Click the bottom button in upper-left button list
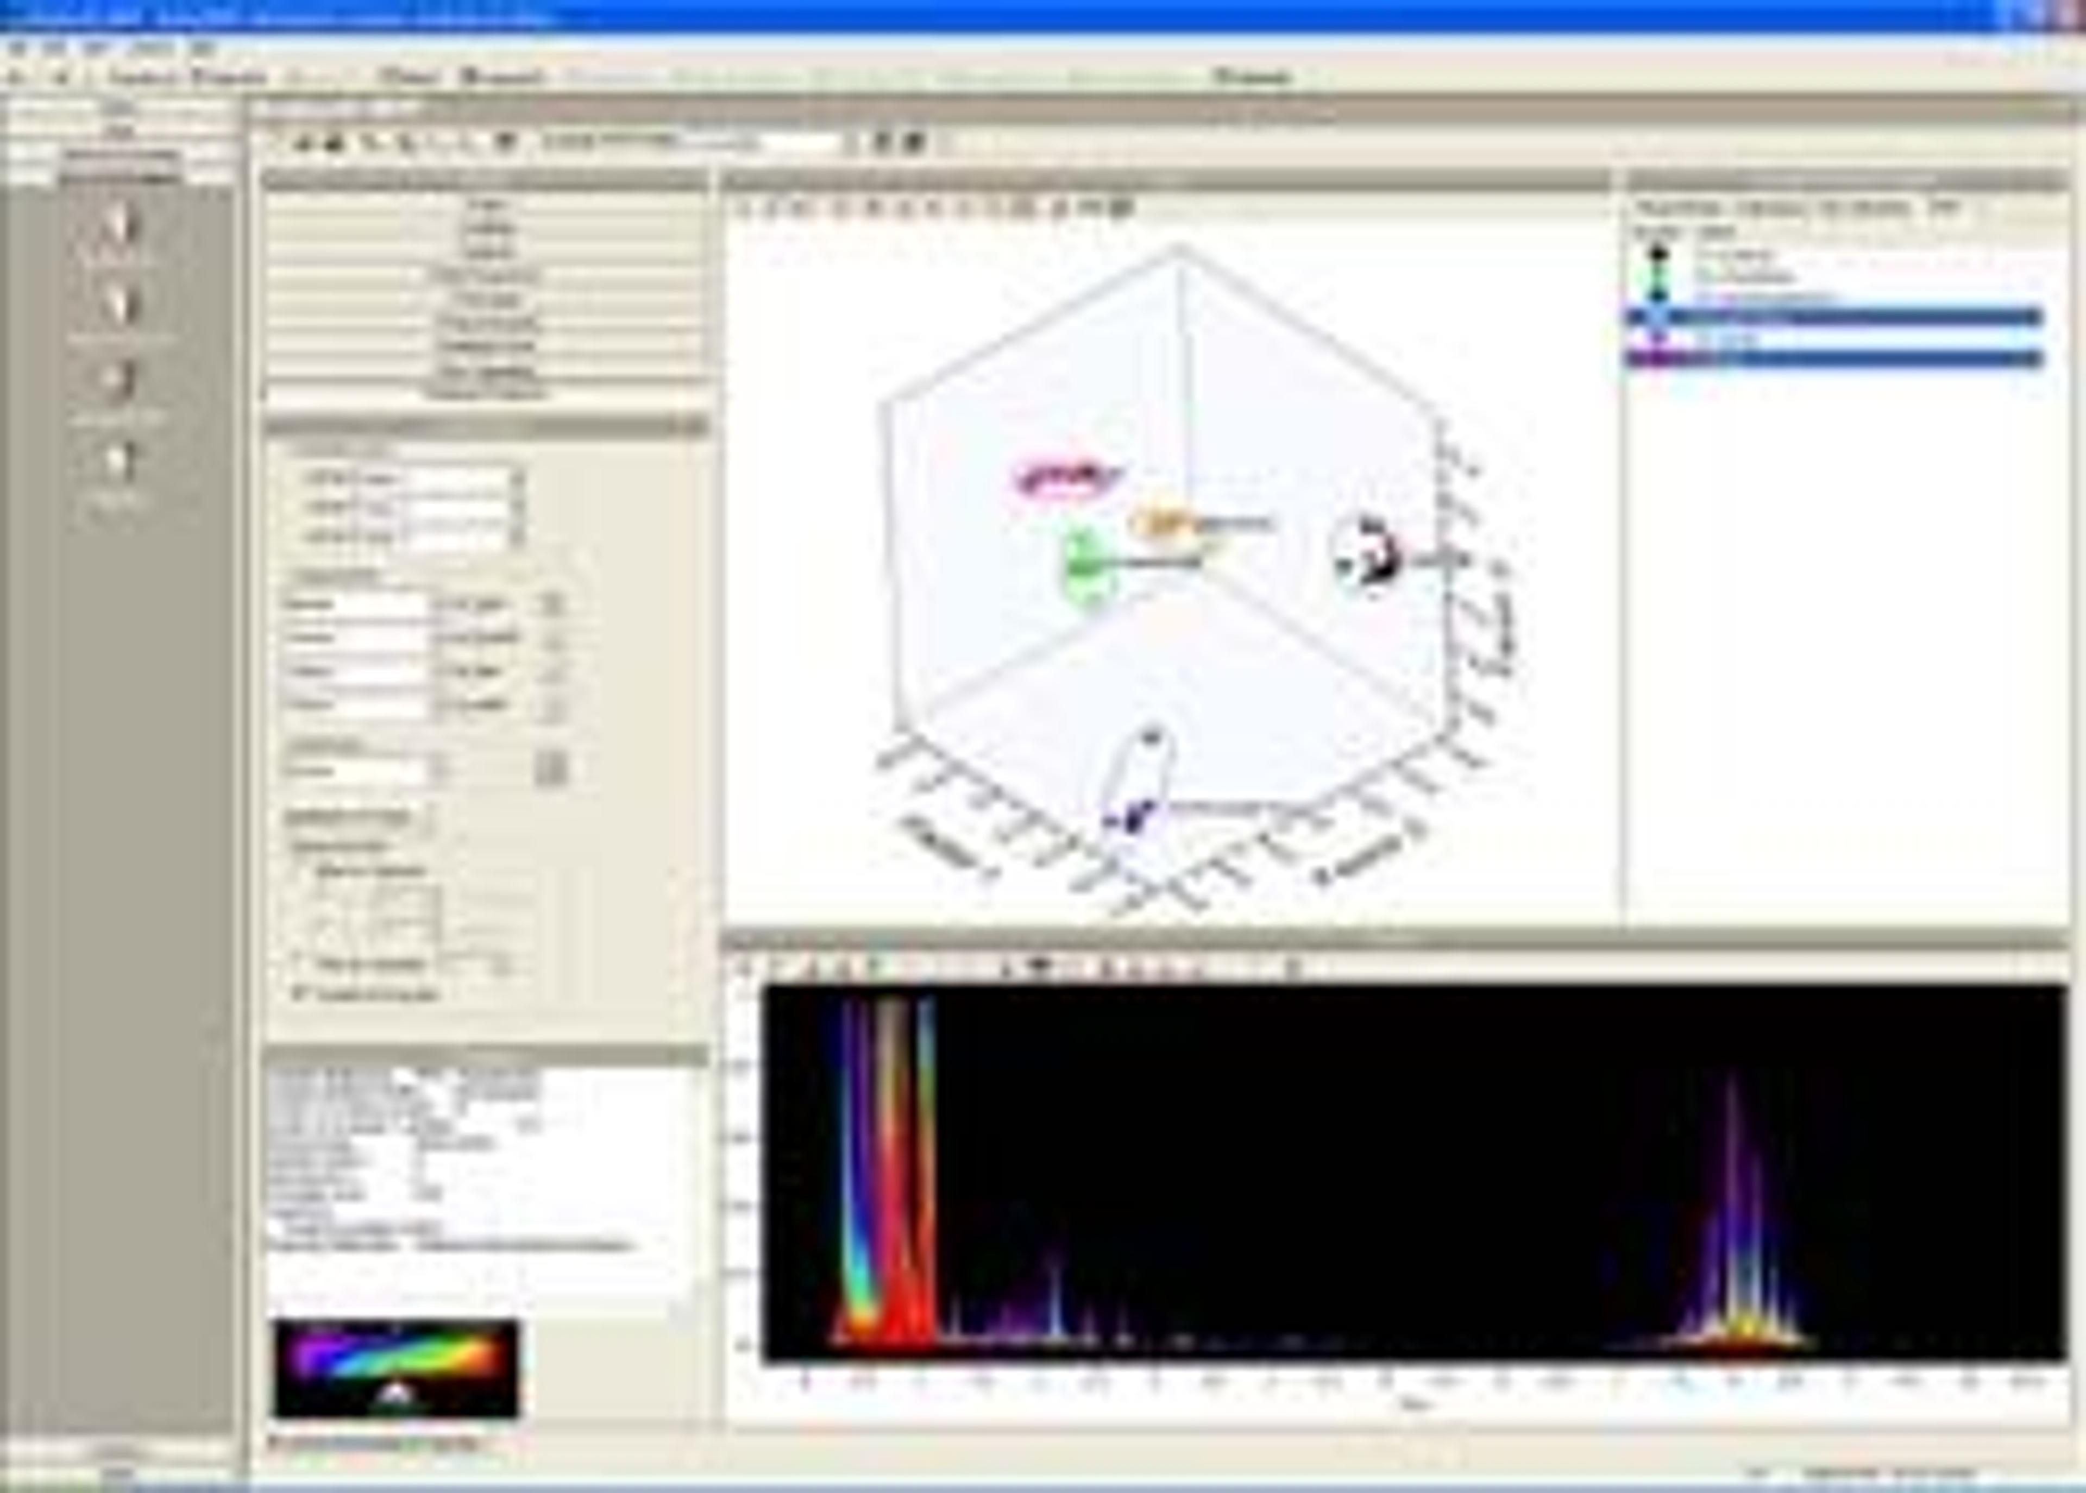Viewport: 2086px width, 1493px height. tap(488, 393)
